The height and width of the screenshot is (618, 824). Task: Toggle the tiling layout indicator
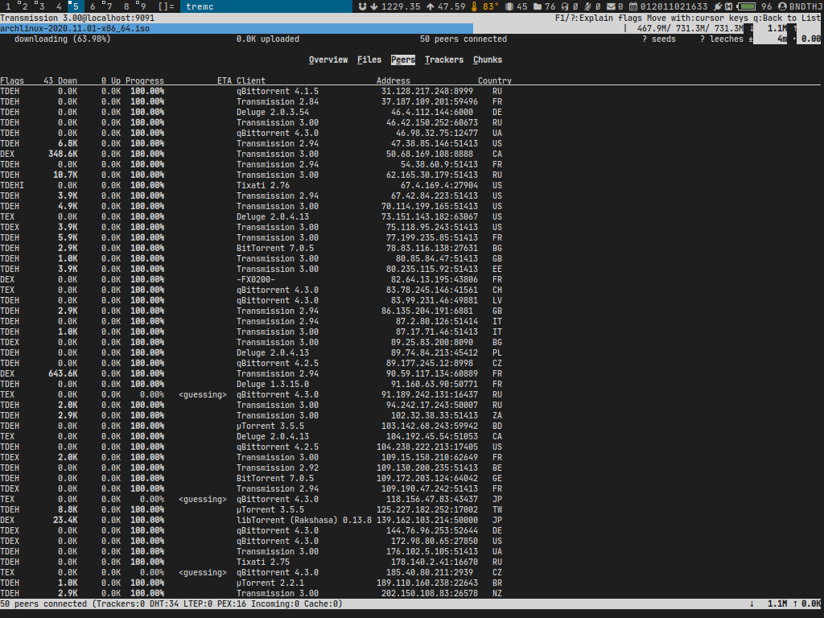coord(166,6)
